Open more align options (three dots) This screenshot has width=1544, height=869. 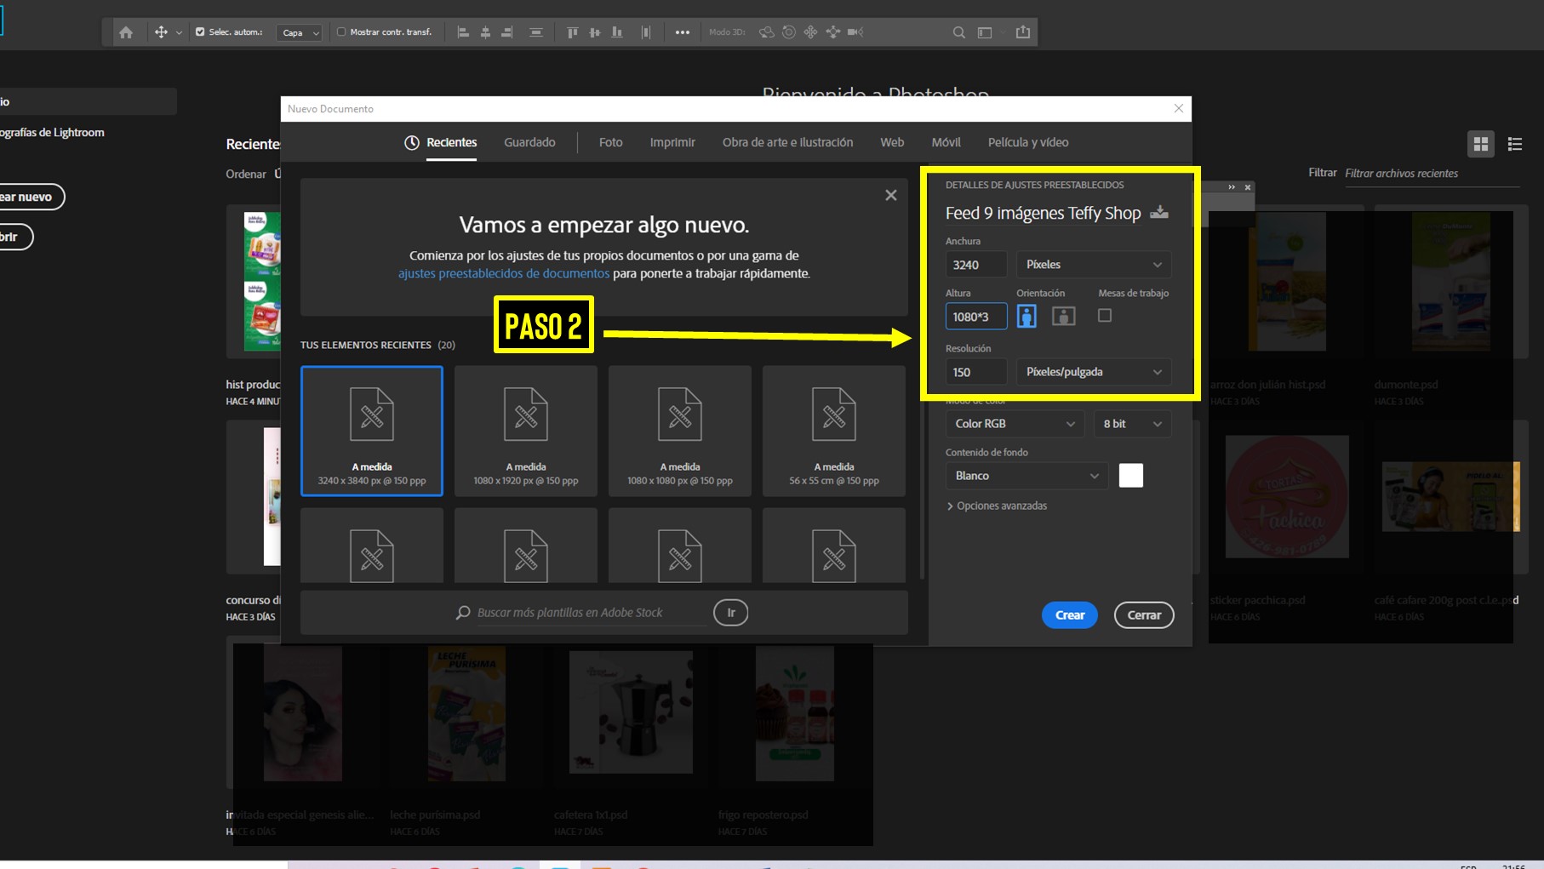[683, 32]
